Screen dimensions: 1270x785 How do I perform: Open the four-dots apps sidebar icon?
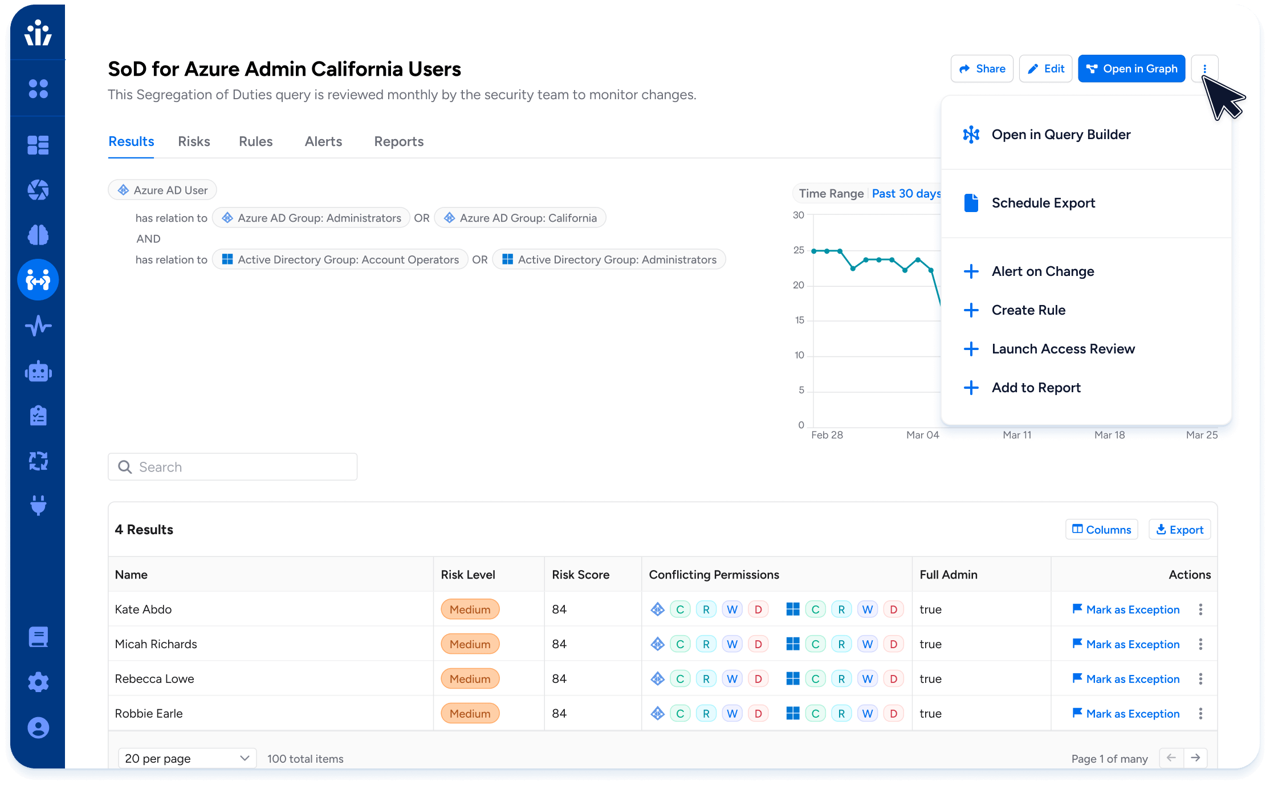(38, 88)
